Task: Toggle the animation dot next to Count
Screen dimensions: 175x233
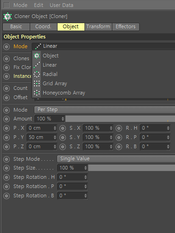Action: tap(6, 88)
